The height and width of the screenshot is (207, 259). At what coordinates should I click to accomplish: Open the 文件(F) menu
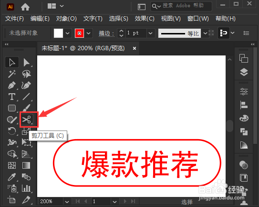(x=14, y=19)
